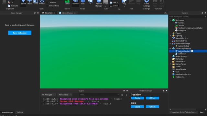
Task: Open the UI insert tool
Action: tap(90, 2)
